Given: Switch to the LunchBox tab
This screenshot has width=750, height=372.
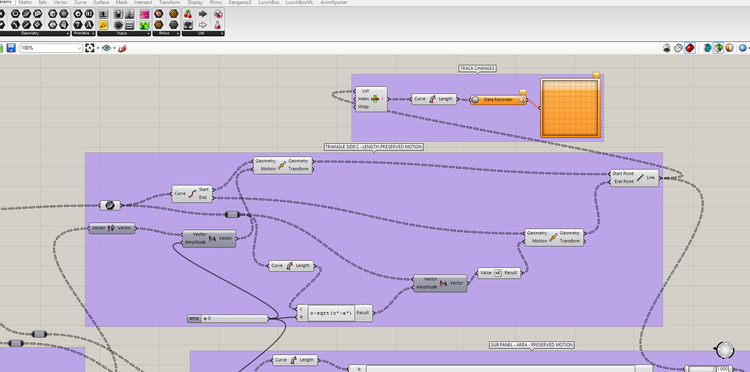Looking at the screenshot, I should 269,2.
